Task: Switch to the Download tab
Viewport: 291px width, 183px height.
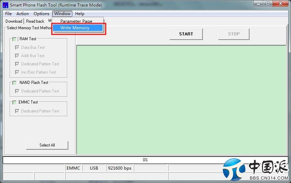Action: pos(14,21)
